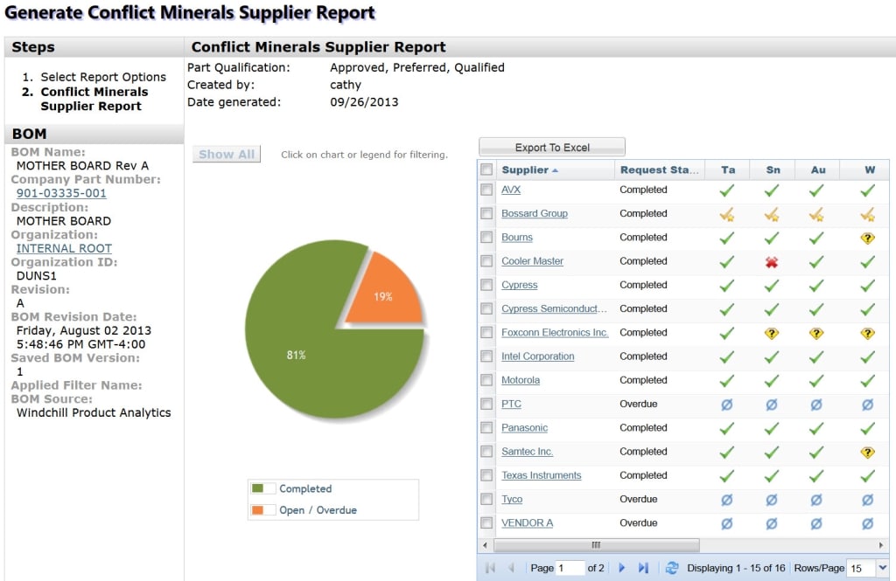Screen dimensions: 896x581
Task: Sort by the Ta column header
Action: [727, 169]
